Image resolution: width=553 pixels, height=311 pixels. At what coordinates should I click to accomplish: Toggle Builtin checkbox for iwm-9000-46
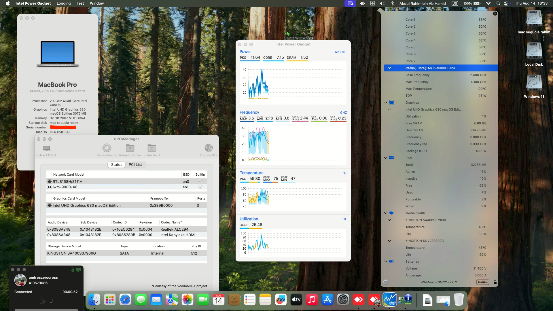pyautogui.click(x=200, y=187)
